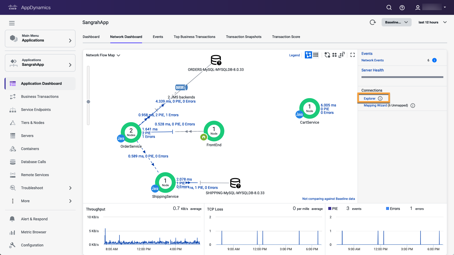Screen dimensions: 454x255
Task: Select the ShippingService tier circle
Action: tap(165, 183)
